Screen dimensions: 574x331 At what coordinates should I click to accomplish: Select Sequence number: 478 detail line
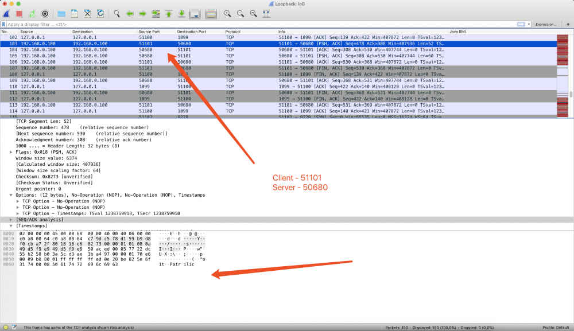(82, 128)
